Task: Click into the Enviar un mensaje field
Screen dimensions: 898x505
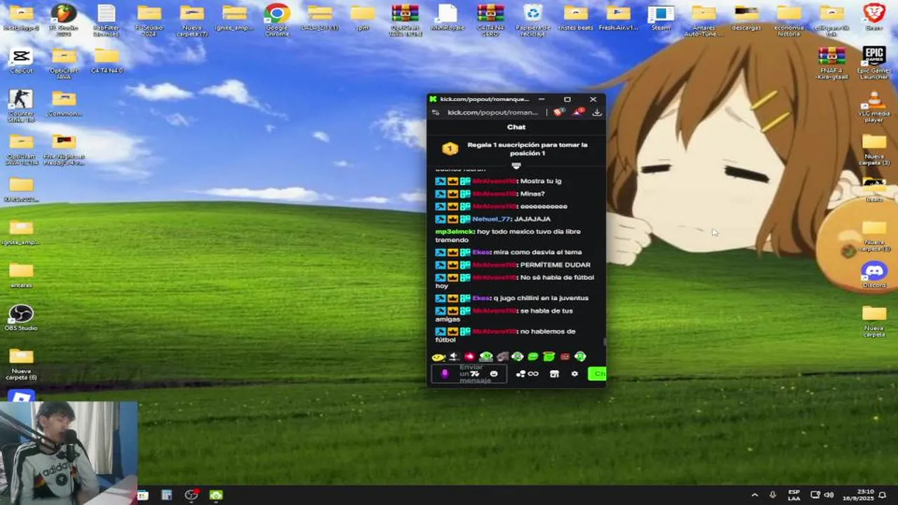Action: point(469,374)
